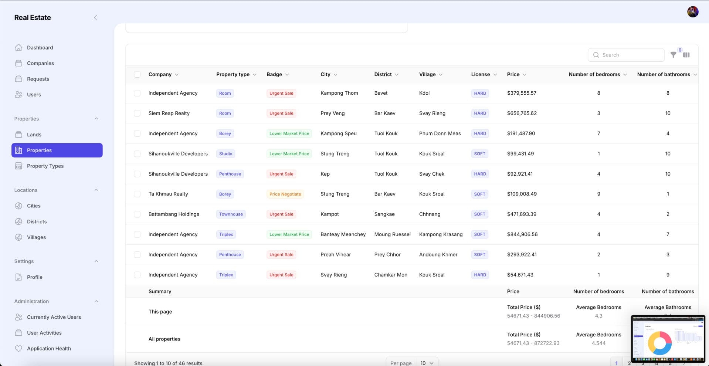
Task: Open the Dashboard home icon
Action: pos(18,48)
